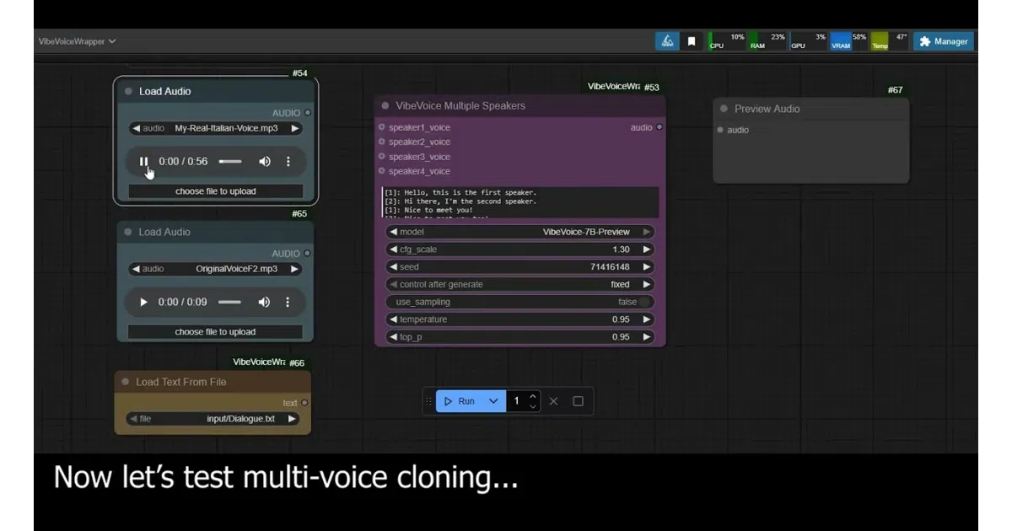This screenshot has height=531, width=1012.
Task: Mute the OriginalVoiceF2.mp3 player volume
Action: click(x=265, y=302)
